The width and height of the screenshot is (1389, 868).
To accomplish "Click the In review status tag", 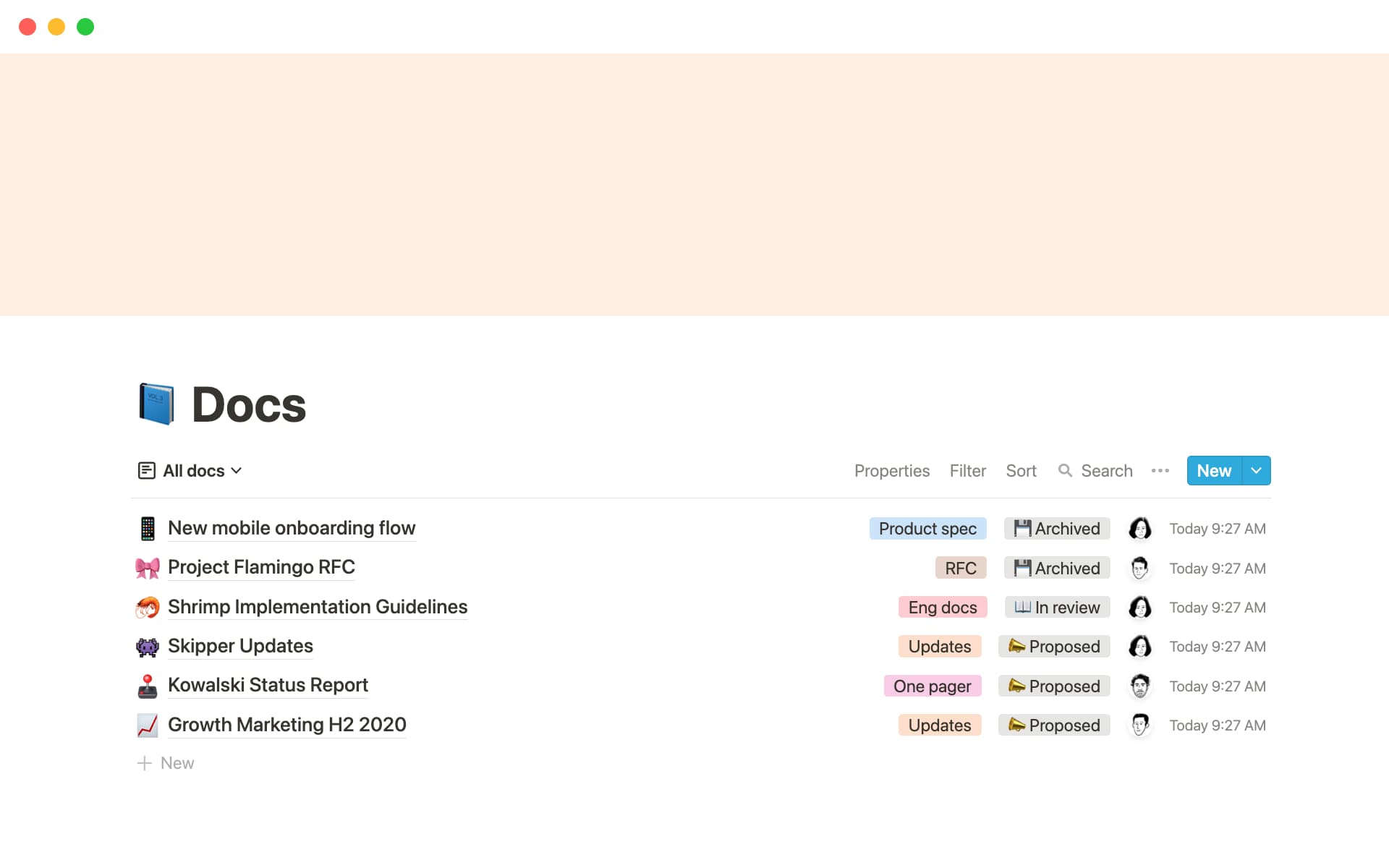I will (1057, 608).
